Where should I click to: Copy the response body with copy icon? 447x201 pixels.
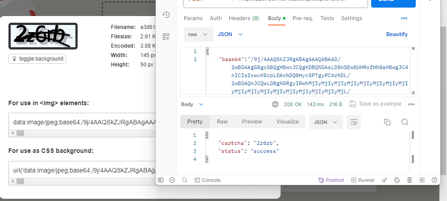(x=387, y=122)
